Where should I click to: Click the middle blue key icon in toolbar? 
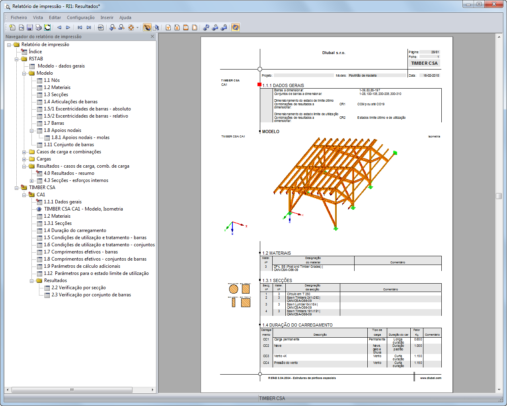pos(215,27)
